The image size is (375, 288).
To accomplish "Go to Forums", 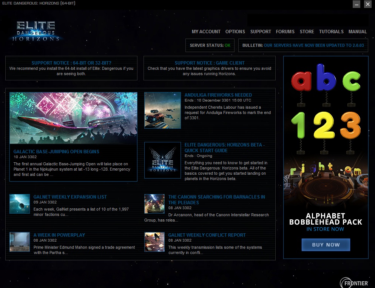I will [x=285, y=32].
